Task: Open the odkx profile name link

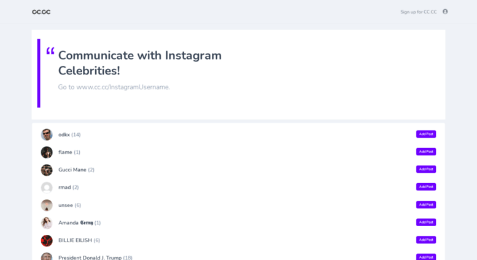Action: pos(64,135)
